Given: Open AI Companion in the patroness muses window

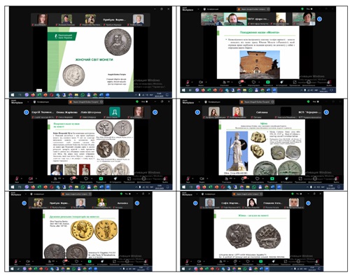Looking at the screenshot, I should tap(115, 179).
